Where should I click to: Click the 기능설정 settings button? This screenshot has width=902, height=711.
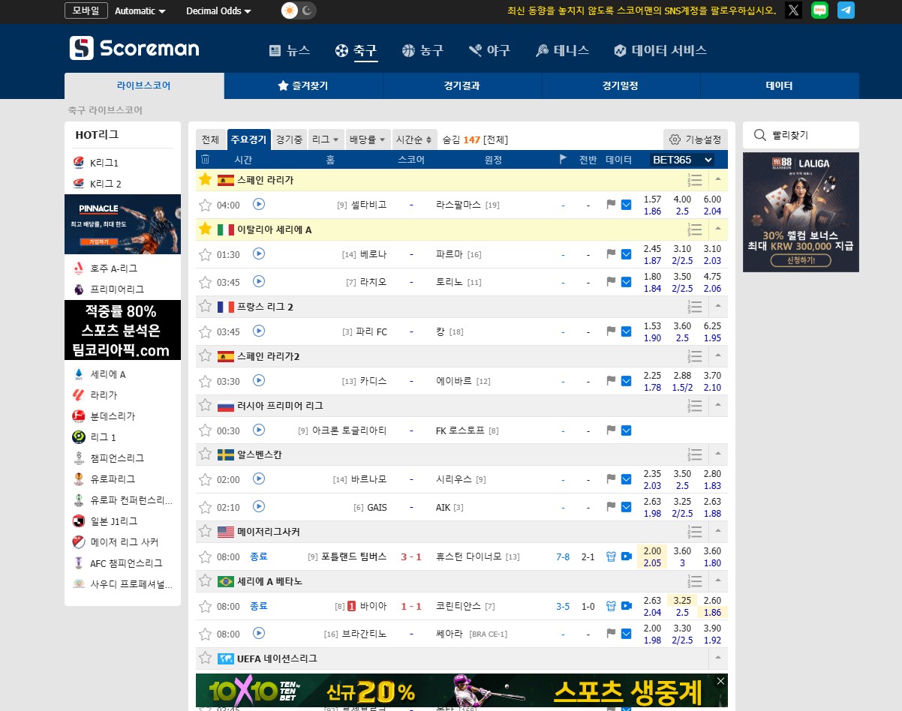tap(695, 139)
